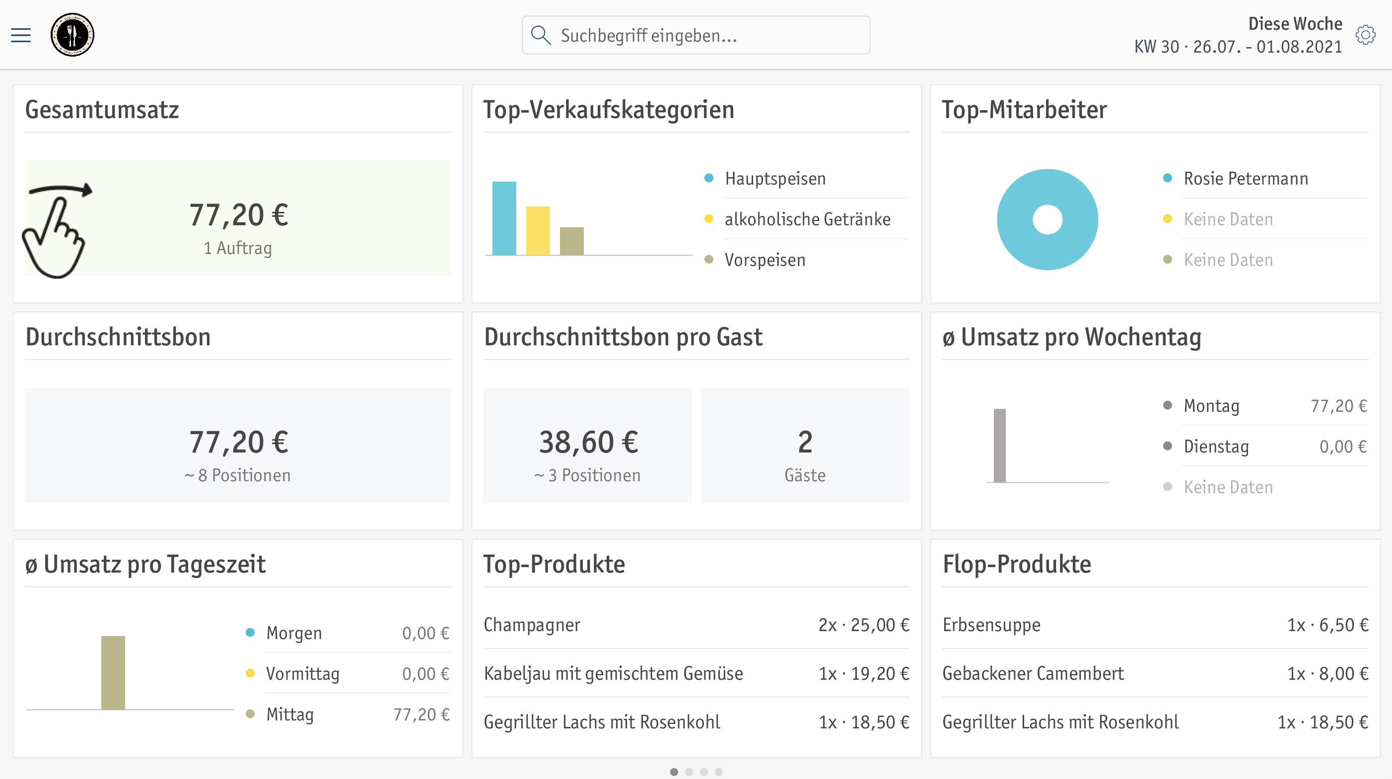Open the Diese Woche date range selector

pyautogui.click(x=1238, y=35)
